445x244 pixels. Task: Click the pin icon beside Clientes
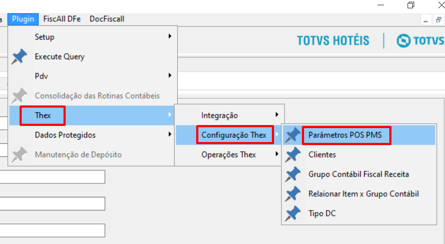(x=293, y=155)
